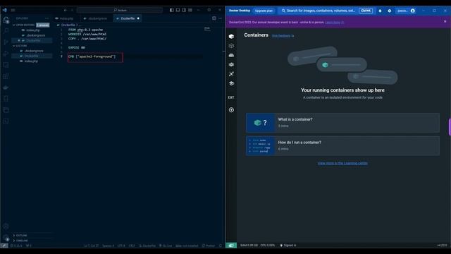Click Prettier in VS Code status bar
The height and width of the screenshot is (254, 451).
point(209,246)
